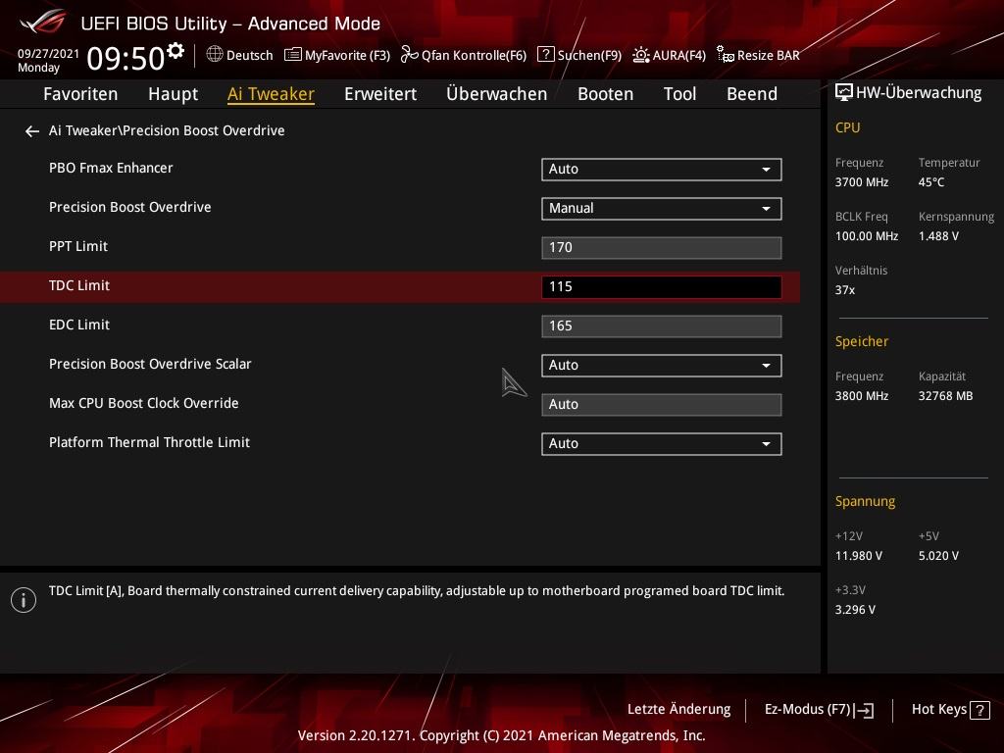Click the Resize BAR icon
Screen dimensions: 1004x753
725,55
